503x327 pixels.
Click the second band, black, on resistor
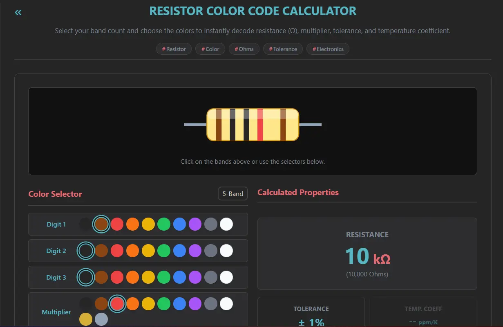point(232,125)
